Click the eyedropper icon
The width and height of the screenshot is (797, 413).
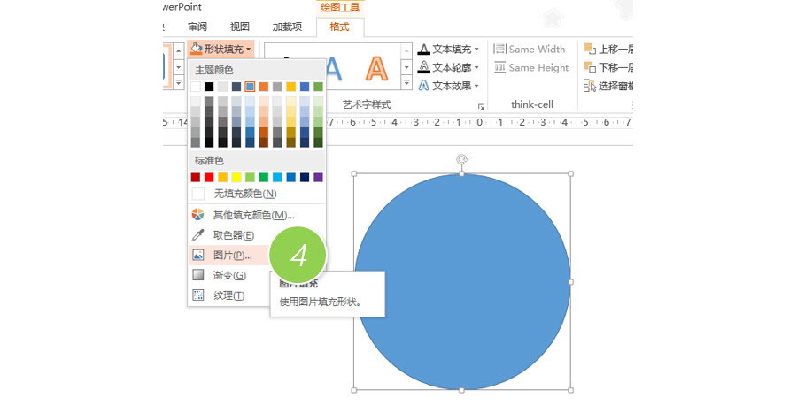pos(197,235)
